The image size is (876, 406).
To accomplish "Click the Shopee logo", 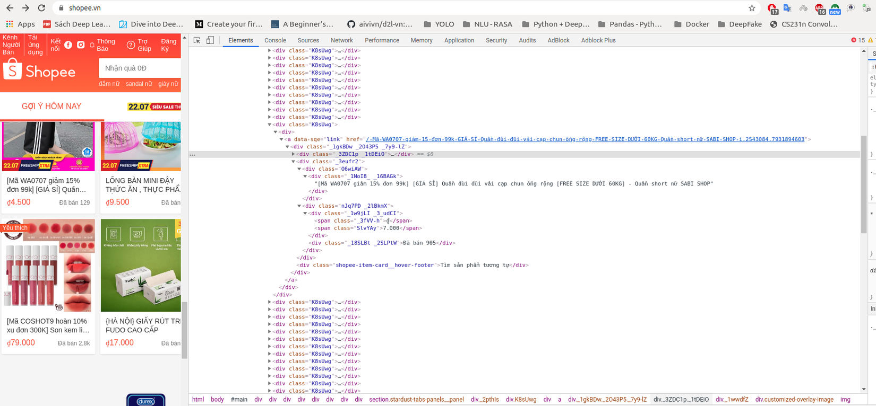I will coord(39,70).
